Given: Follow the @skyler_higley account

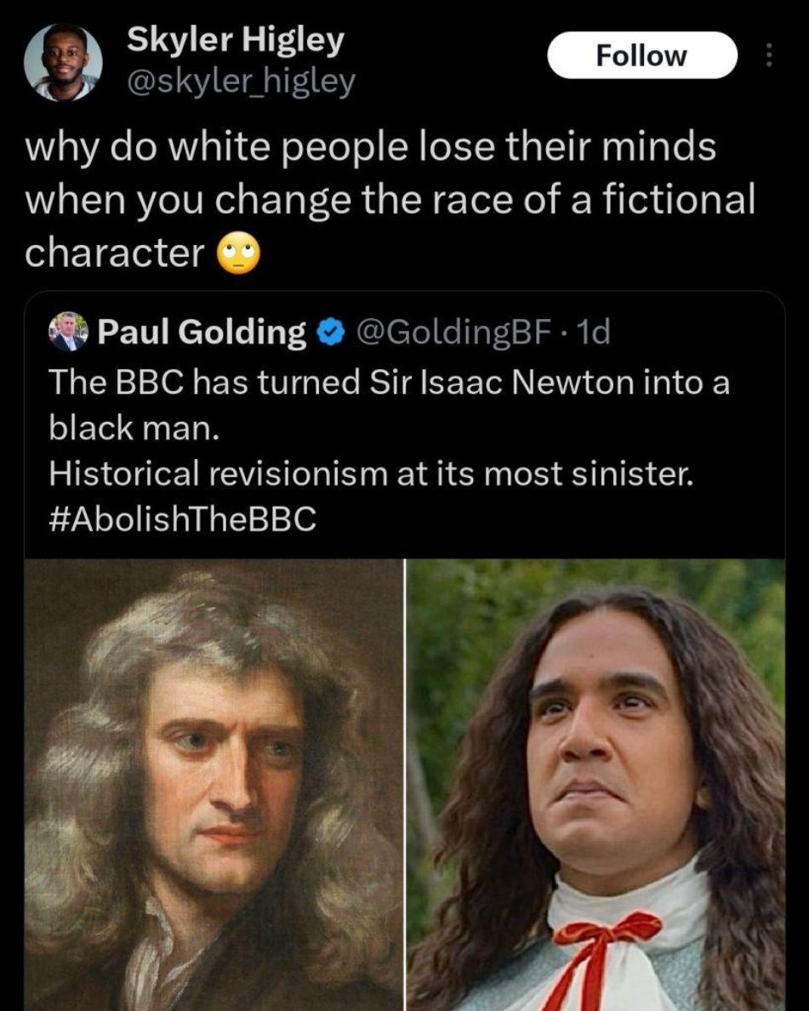Looking at the screenshot, I should tap(642, 55).
